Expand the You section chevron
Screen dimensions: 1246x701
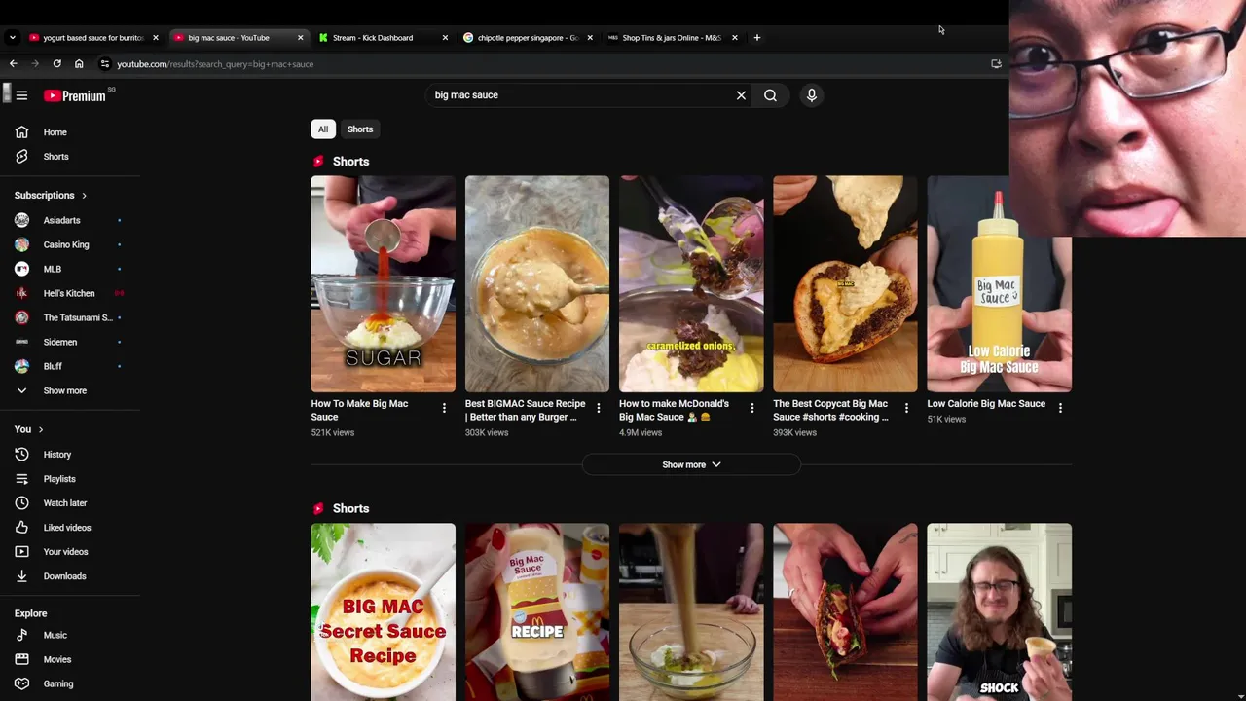(x=41, y=429)
